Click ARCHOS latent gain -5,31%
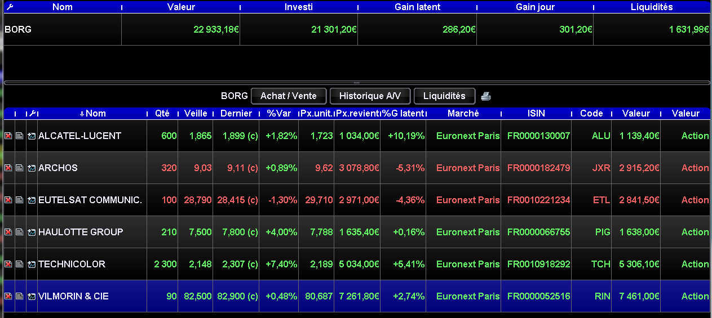 coord(410,168)
